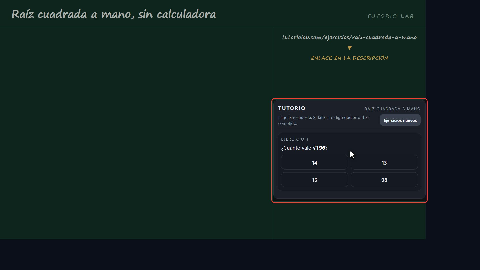Choose answer 15 for √196
Viewport: 480px width, 270px height.
314,180
